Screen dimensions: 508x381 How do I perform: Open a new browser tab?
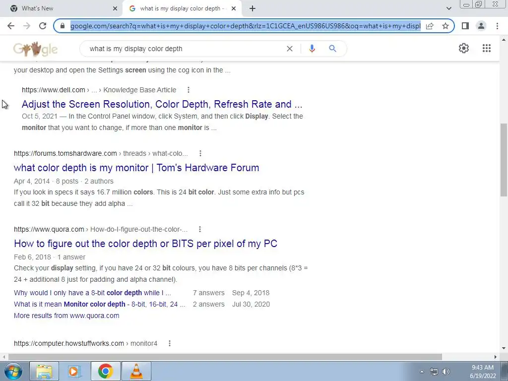pos(253,8)
